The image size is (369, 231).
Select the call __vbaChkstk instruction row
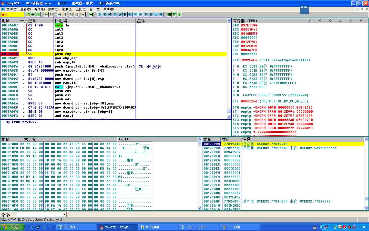tap(114, 87)
